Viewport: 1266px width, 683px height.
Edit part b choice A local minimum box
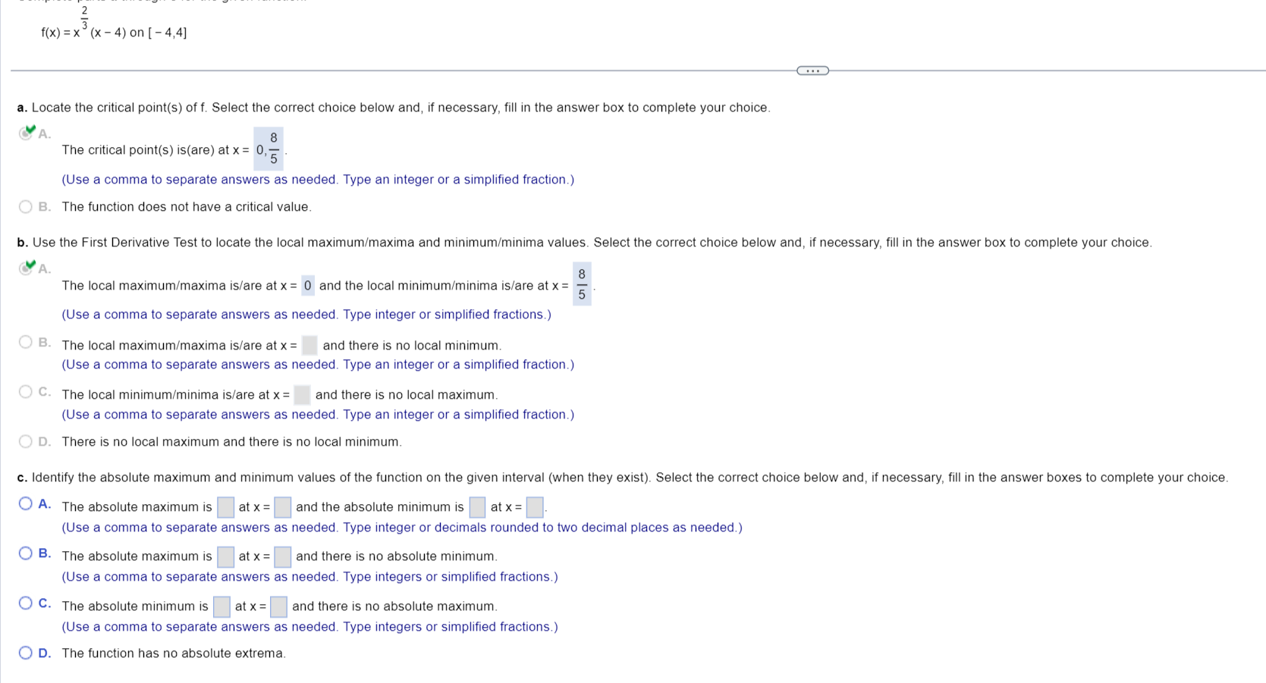click(582, 284)
